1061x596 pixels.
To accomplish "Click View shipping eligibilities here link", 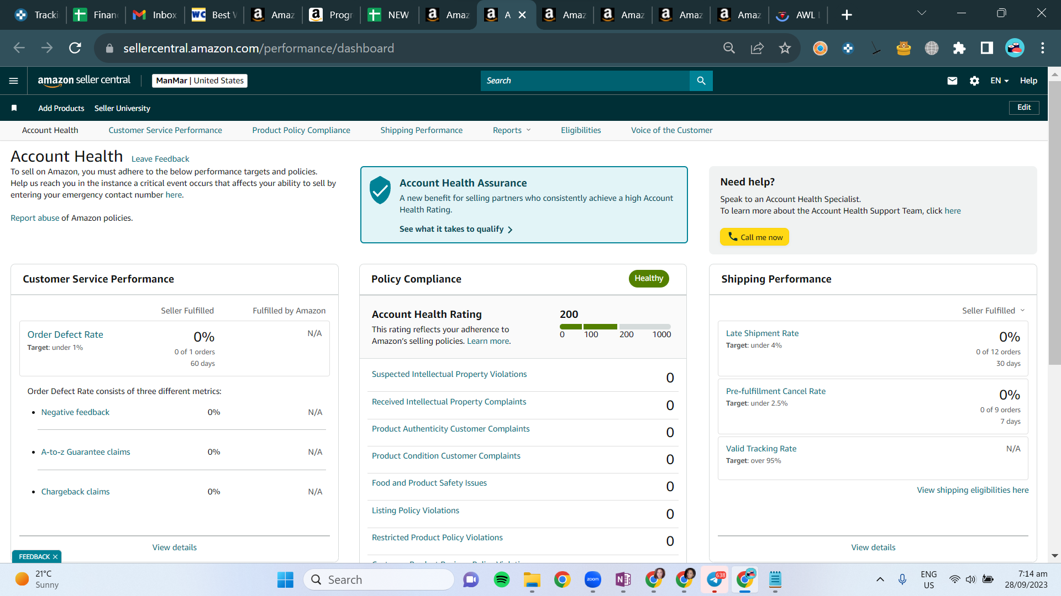I will [x=973, y=490].
